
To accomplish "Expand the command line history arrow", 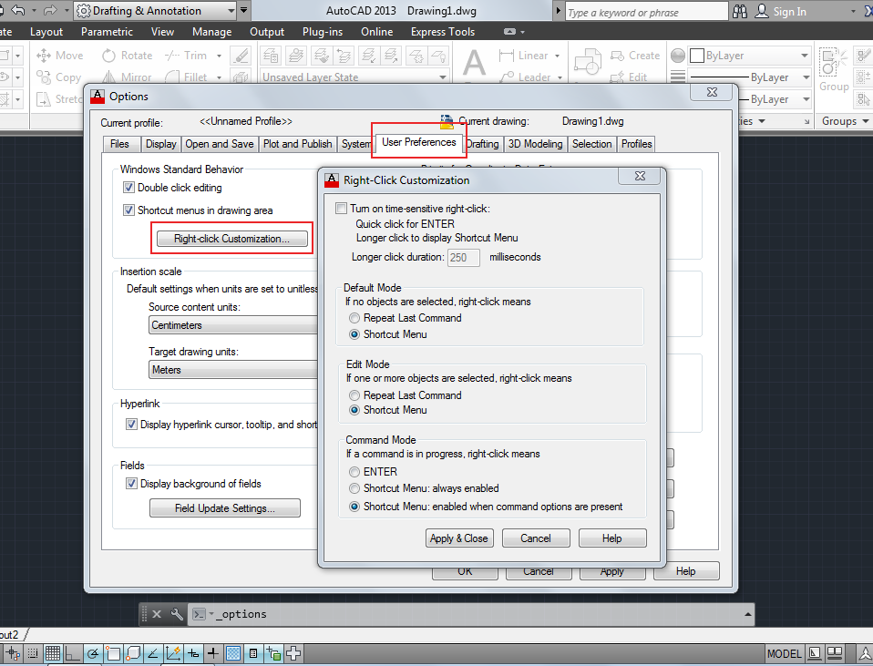I will (748, 615).
